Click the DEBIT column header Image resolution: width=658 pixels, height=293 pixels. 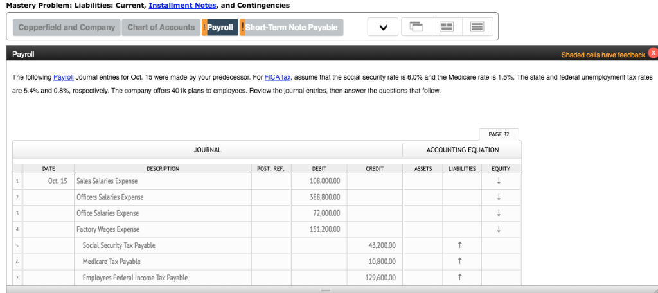[x=319, y=169]
